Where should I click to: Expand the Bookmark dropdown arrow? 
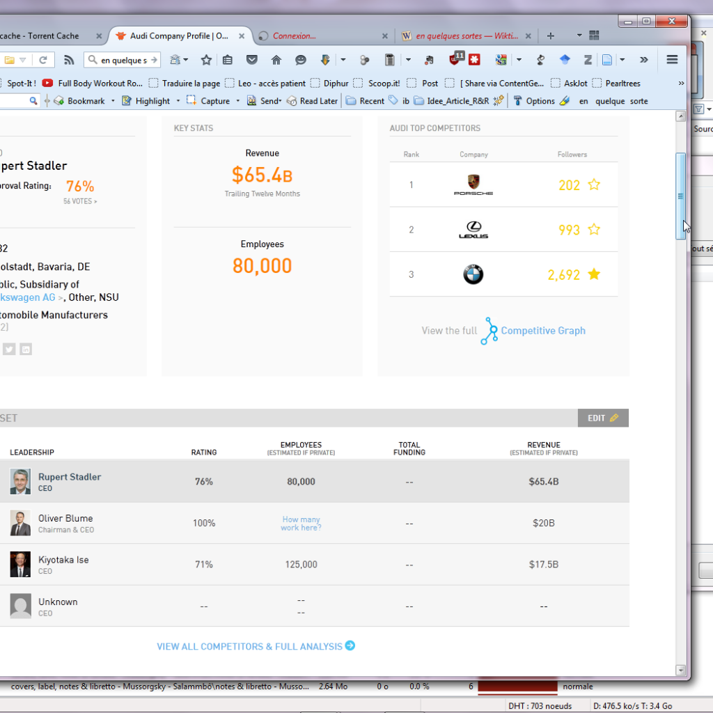[x=113, y=101]
